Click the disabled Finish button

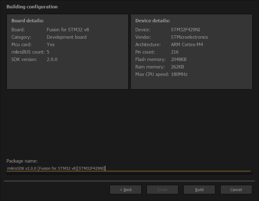tap(162, 190)
